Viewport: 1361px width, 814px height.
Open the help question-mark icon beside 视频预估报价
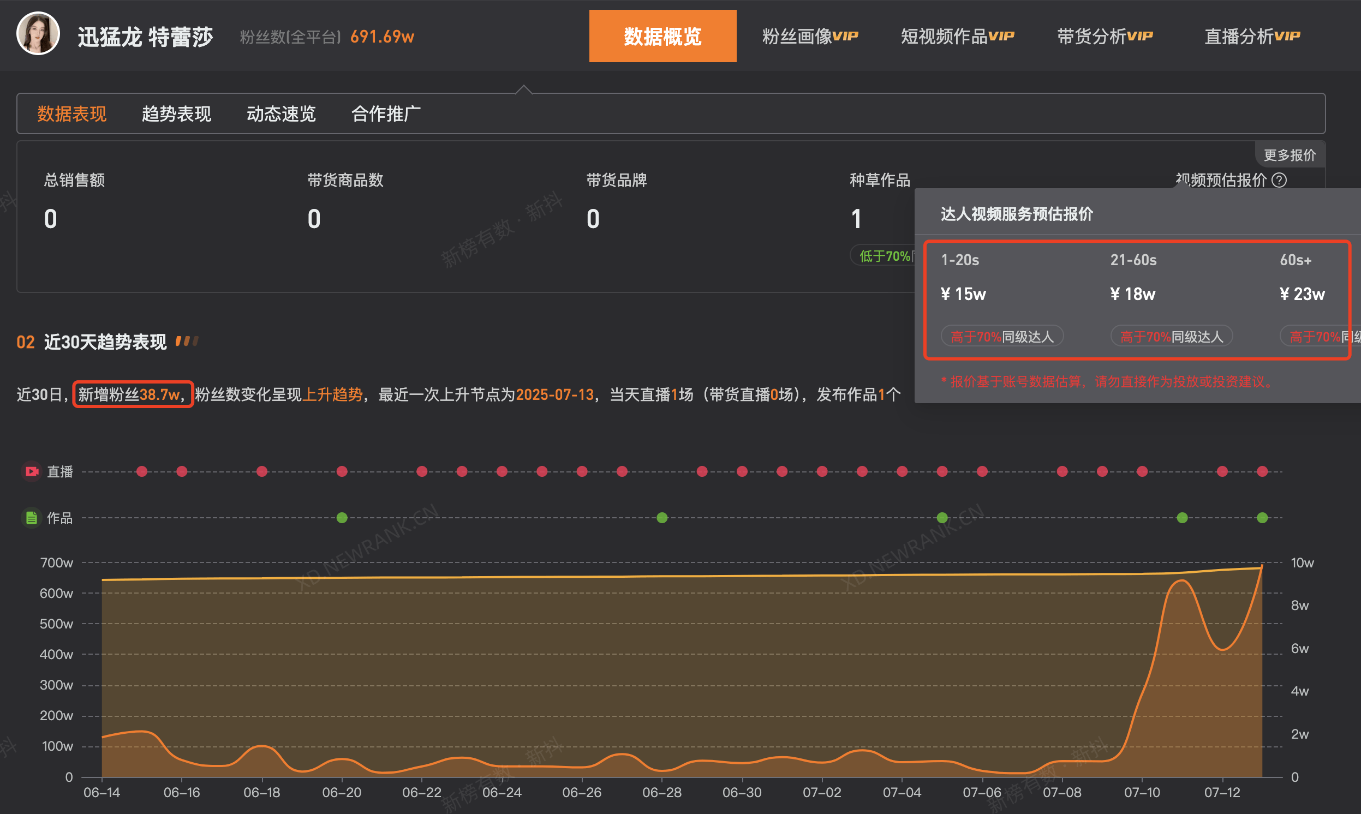(x=1280, y=180)
